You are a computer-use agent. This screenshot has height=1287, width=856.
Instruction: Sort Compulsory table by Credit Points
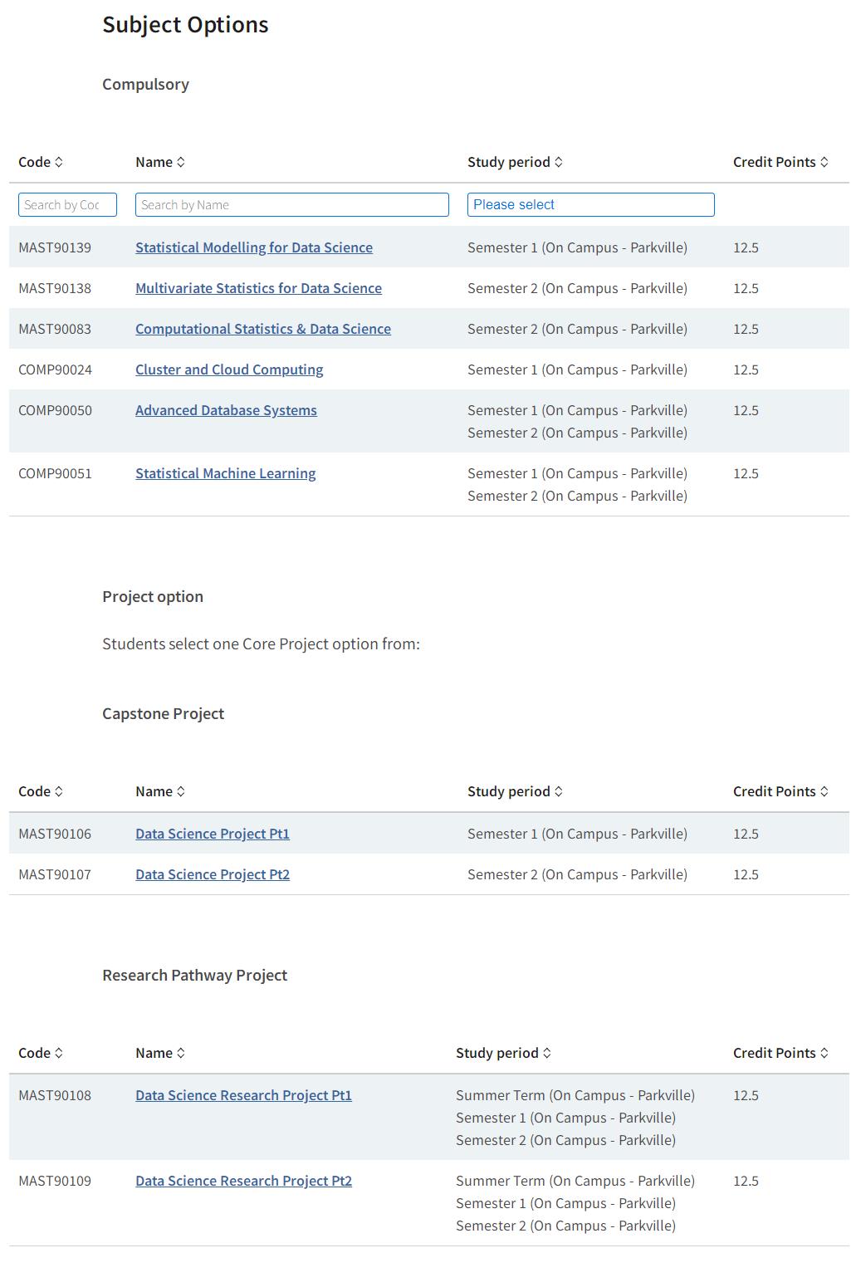780,162
